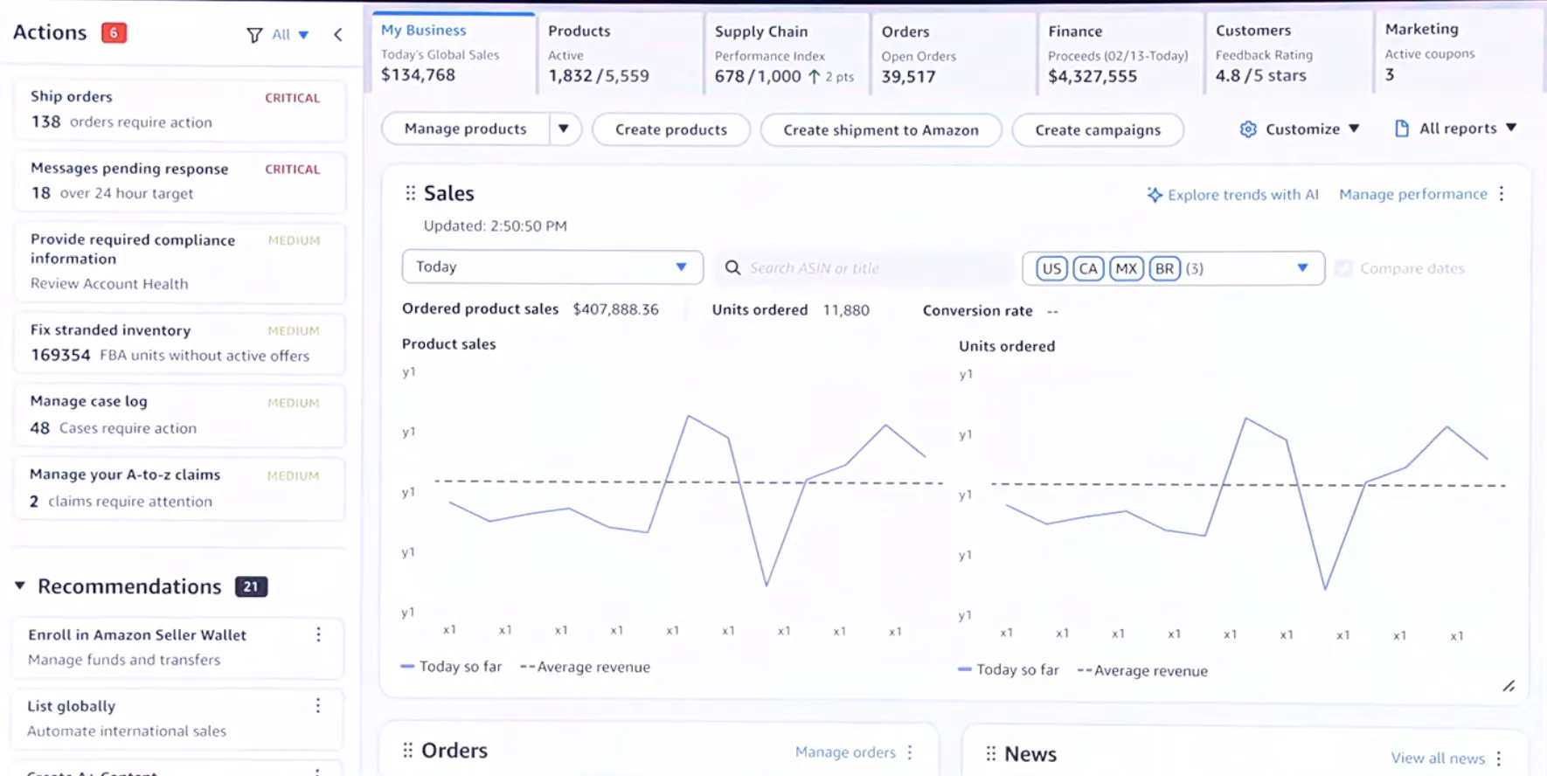The image size is (1547, 776).
Task: Open the Manage case log action card
Action: [x=179, y=415]
